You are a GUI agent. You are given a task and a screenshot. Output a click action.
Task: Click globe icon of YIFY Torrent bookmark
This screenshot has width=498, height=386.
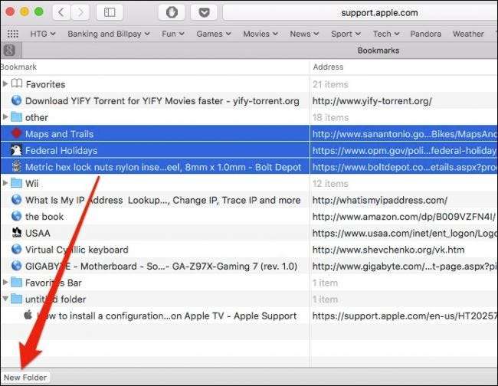(x=16, y=100)
